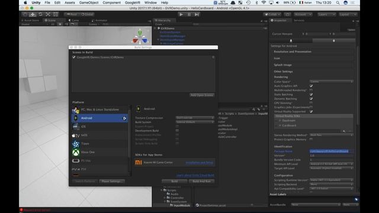Select PC, Mac & Linux Standalone platform icon
The height and width of the screenshot is (213, 379).
pyautogui.click(x=76, y=110)
